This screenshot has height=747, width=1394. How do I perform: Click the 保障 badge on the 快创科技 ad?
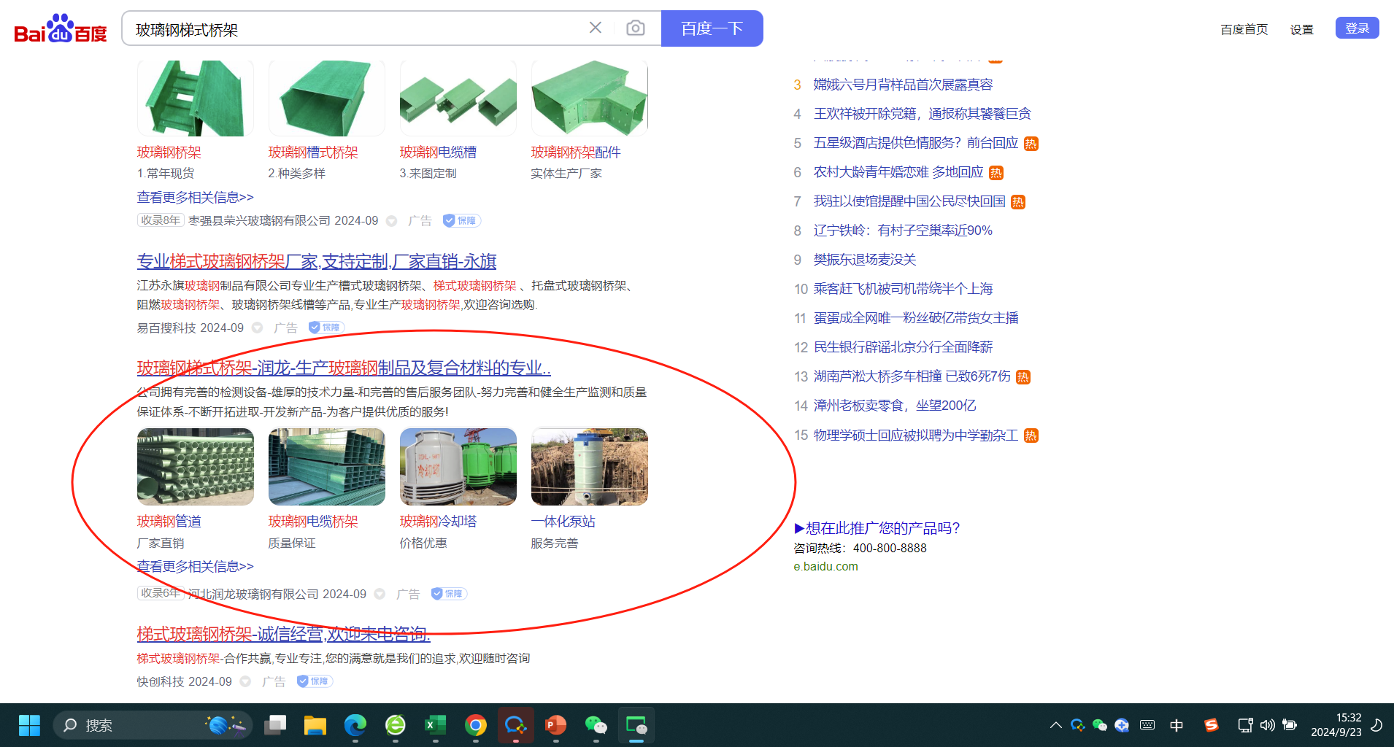click(x=315, y=681)
